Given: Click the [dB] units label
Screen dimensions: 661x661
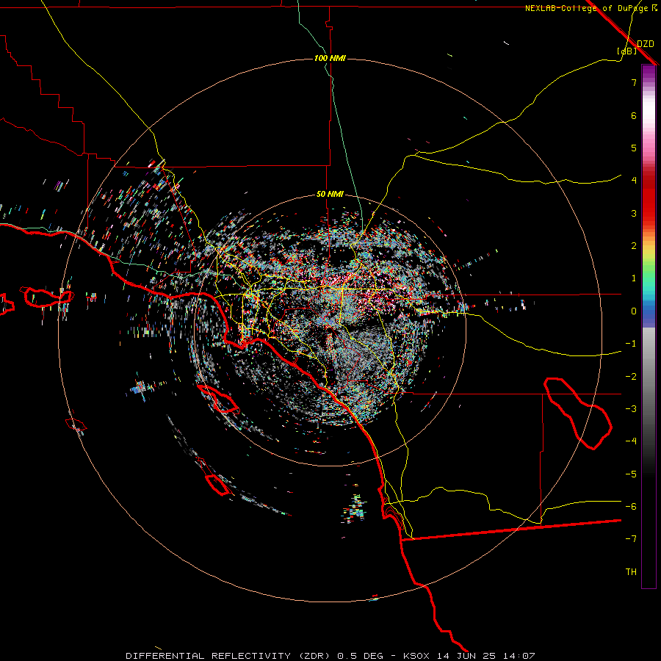Looking at the screenshot, I should (x=627, y=51).
